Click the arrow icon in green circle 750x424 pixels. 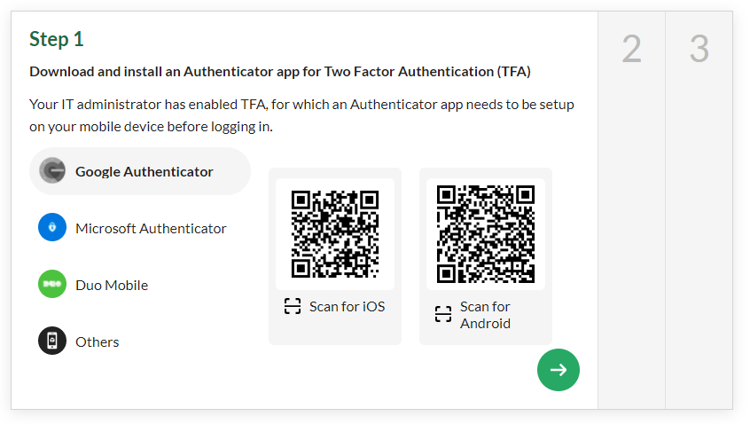pos(559,370)
